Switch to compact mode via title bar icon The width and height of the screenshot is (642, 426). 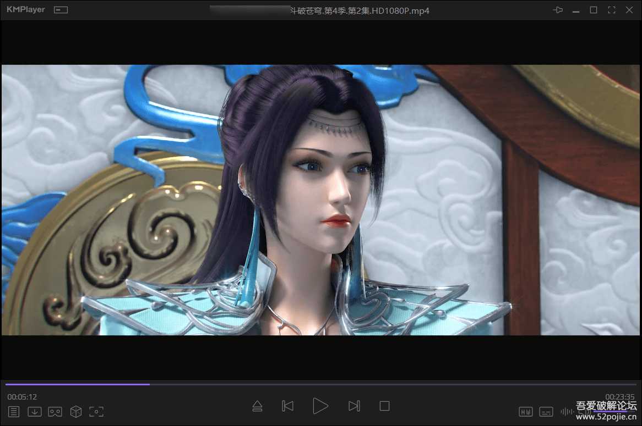coord(61,10)
